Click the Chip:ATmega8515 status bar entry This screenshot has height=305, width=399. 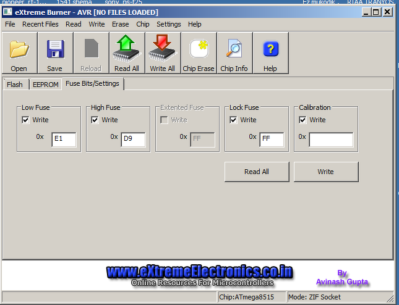pyautogui.click(x=252, y=297)
